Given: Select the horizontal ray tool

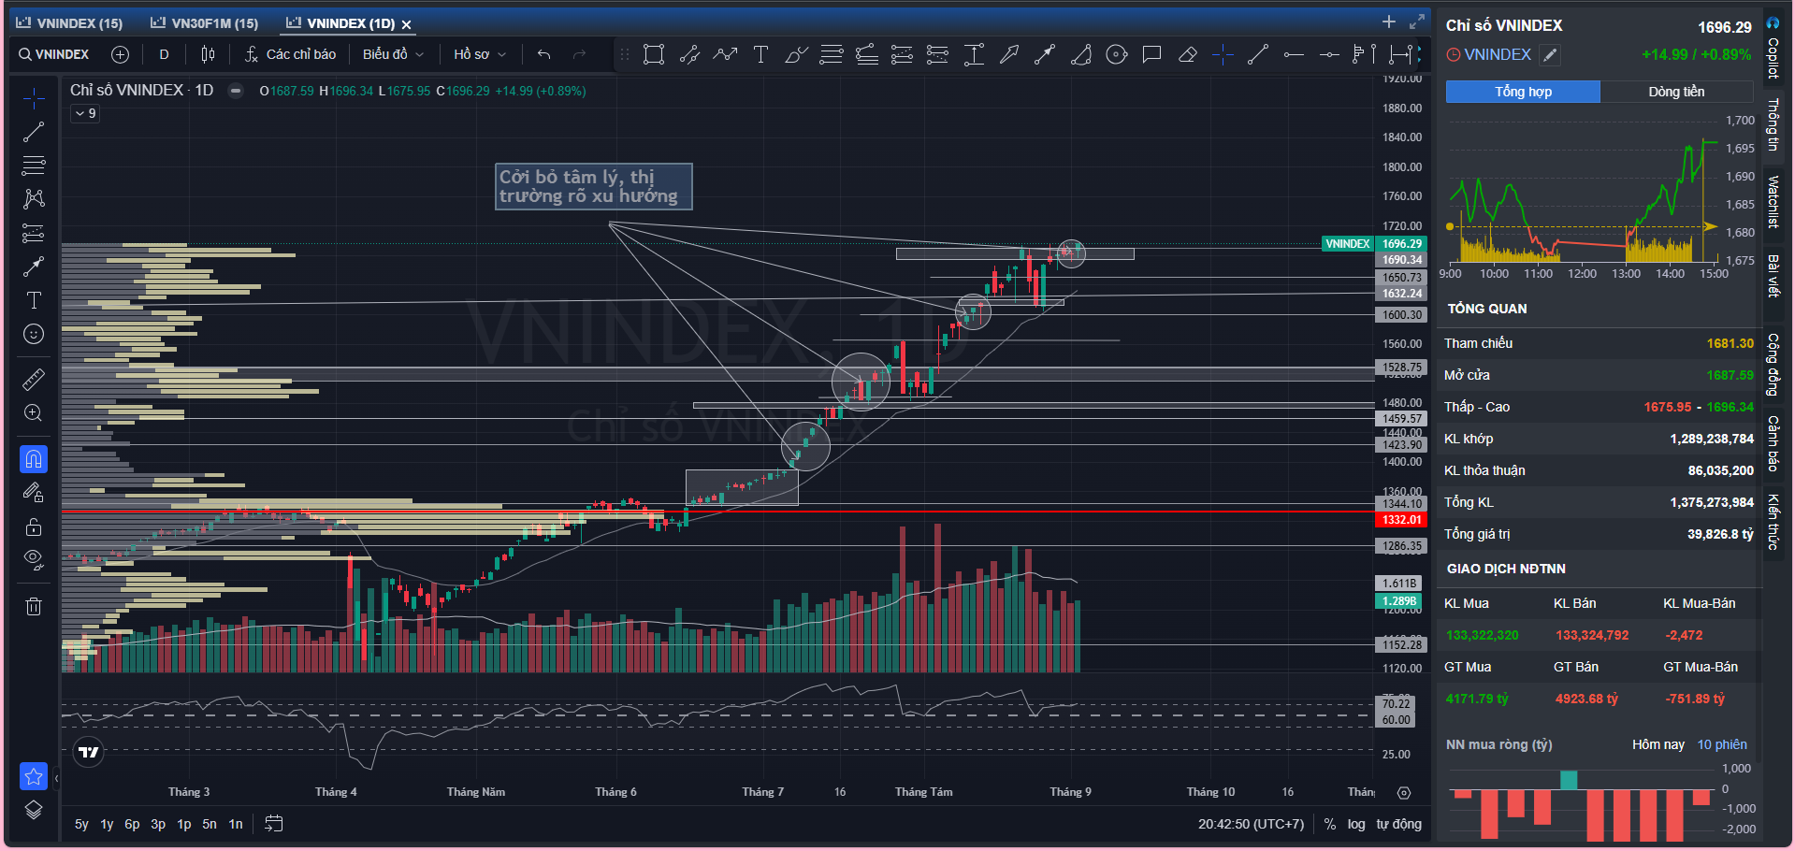Looking at the screenshot, I should pyautogui.click(x=1294, y=54).
